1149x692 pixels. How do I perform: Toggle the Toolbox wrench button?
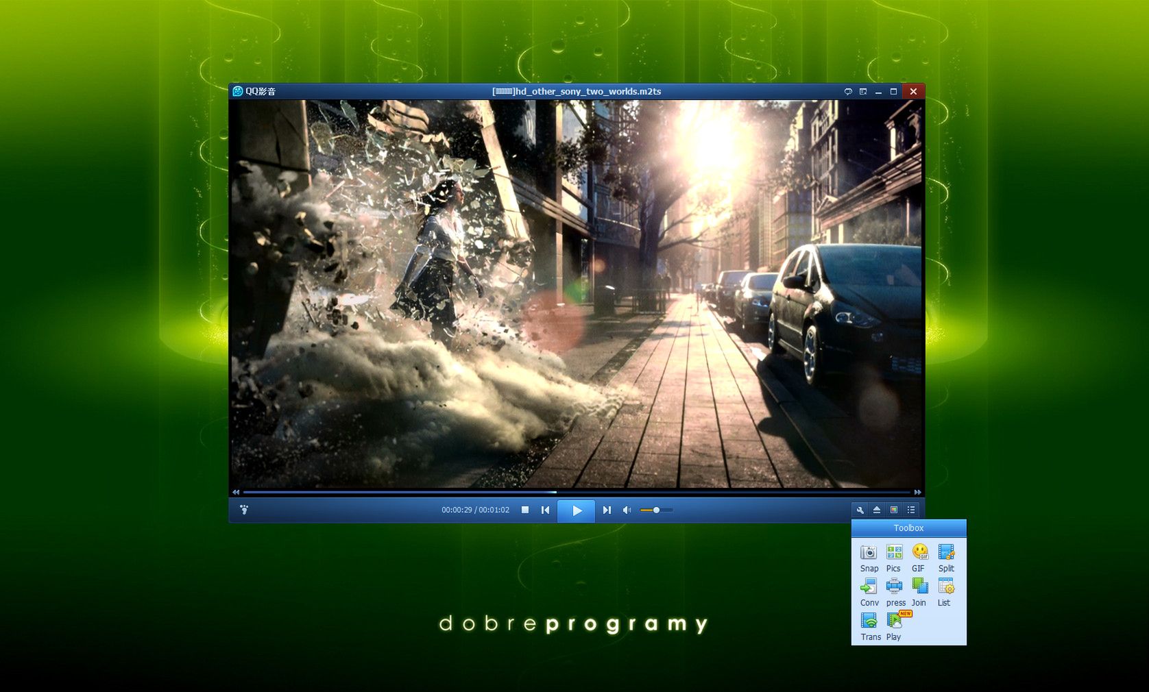(x=860, y=510)
